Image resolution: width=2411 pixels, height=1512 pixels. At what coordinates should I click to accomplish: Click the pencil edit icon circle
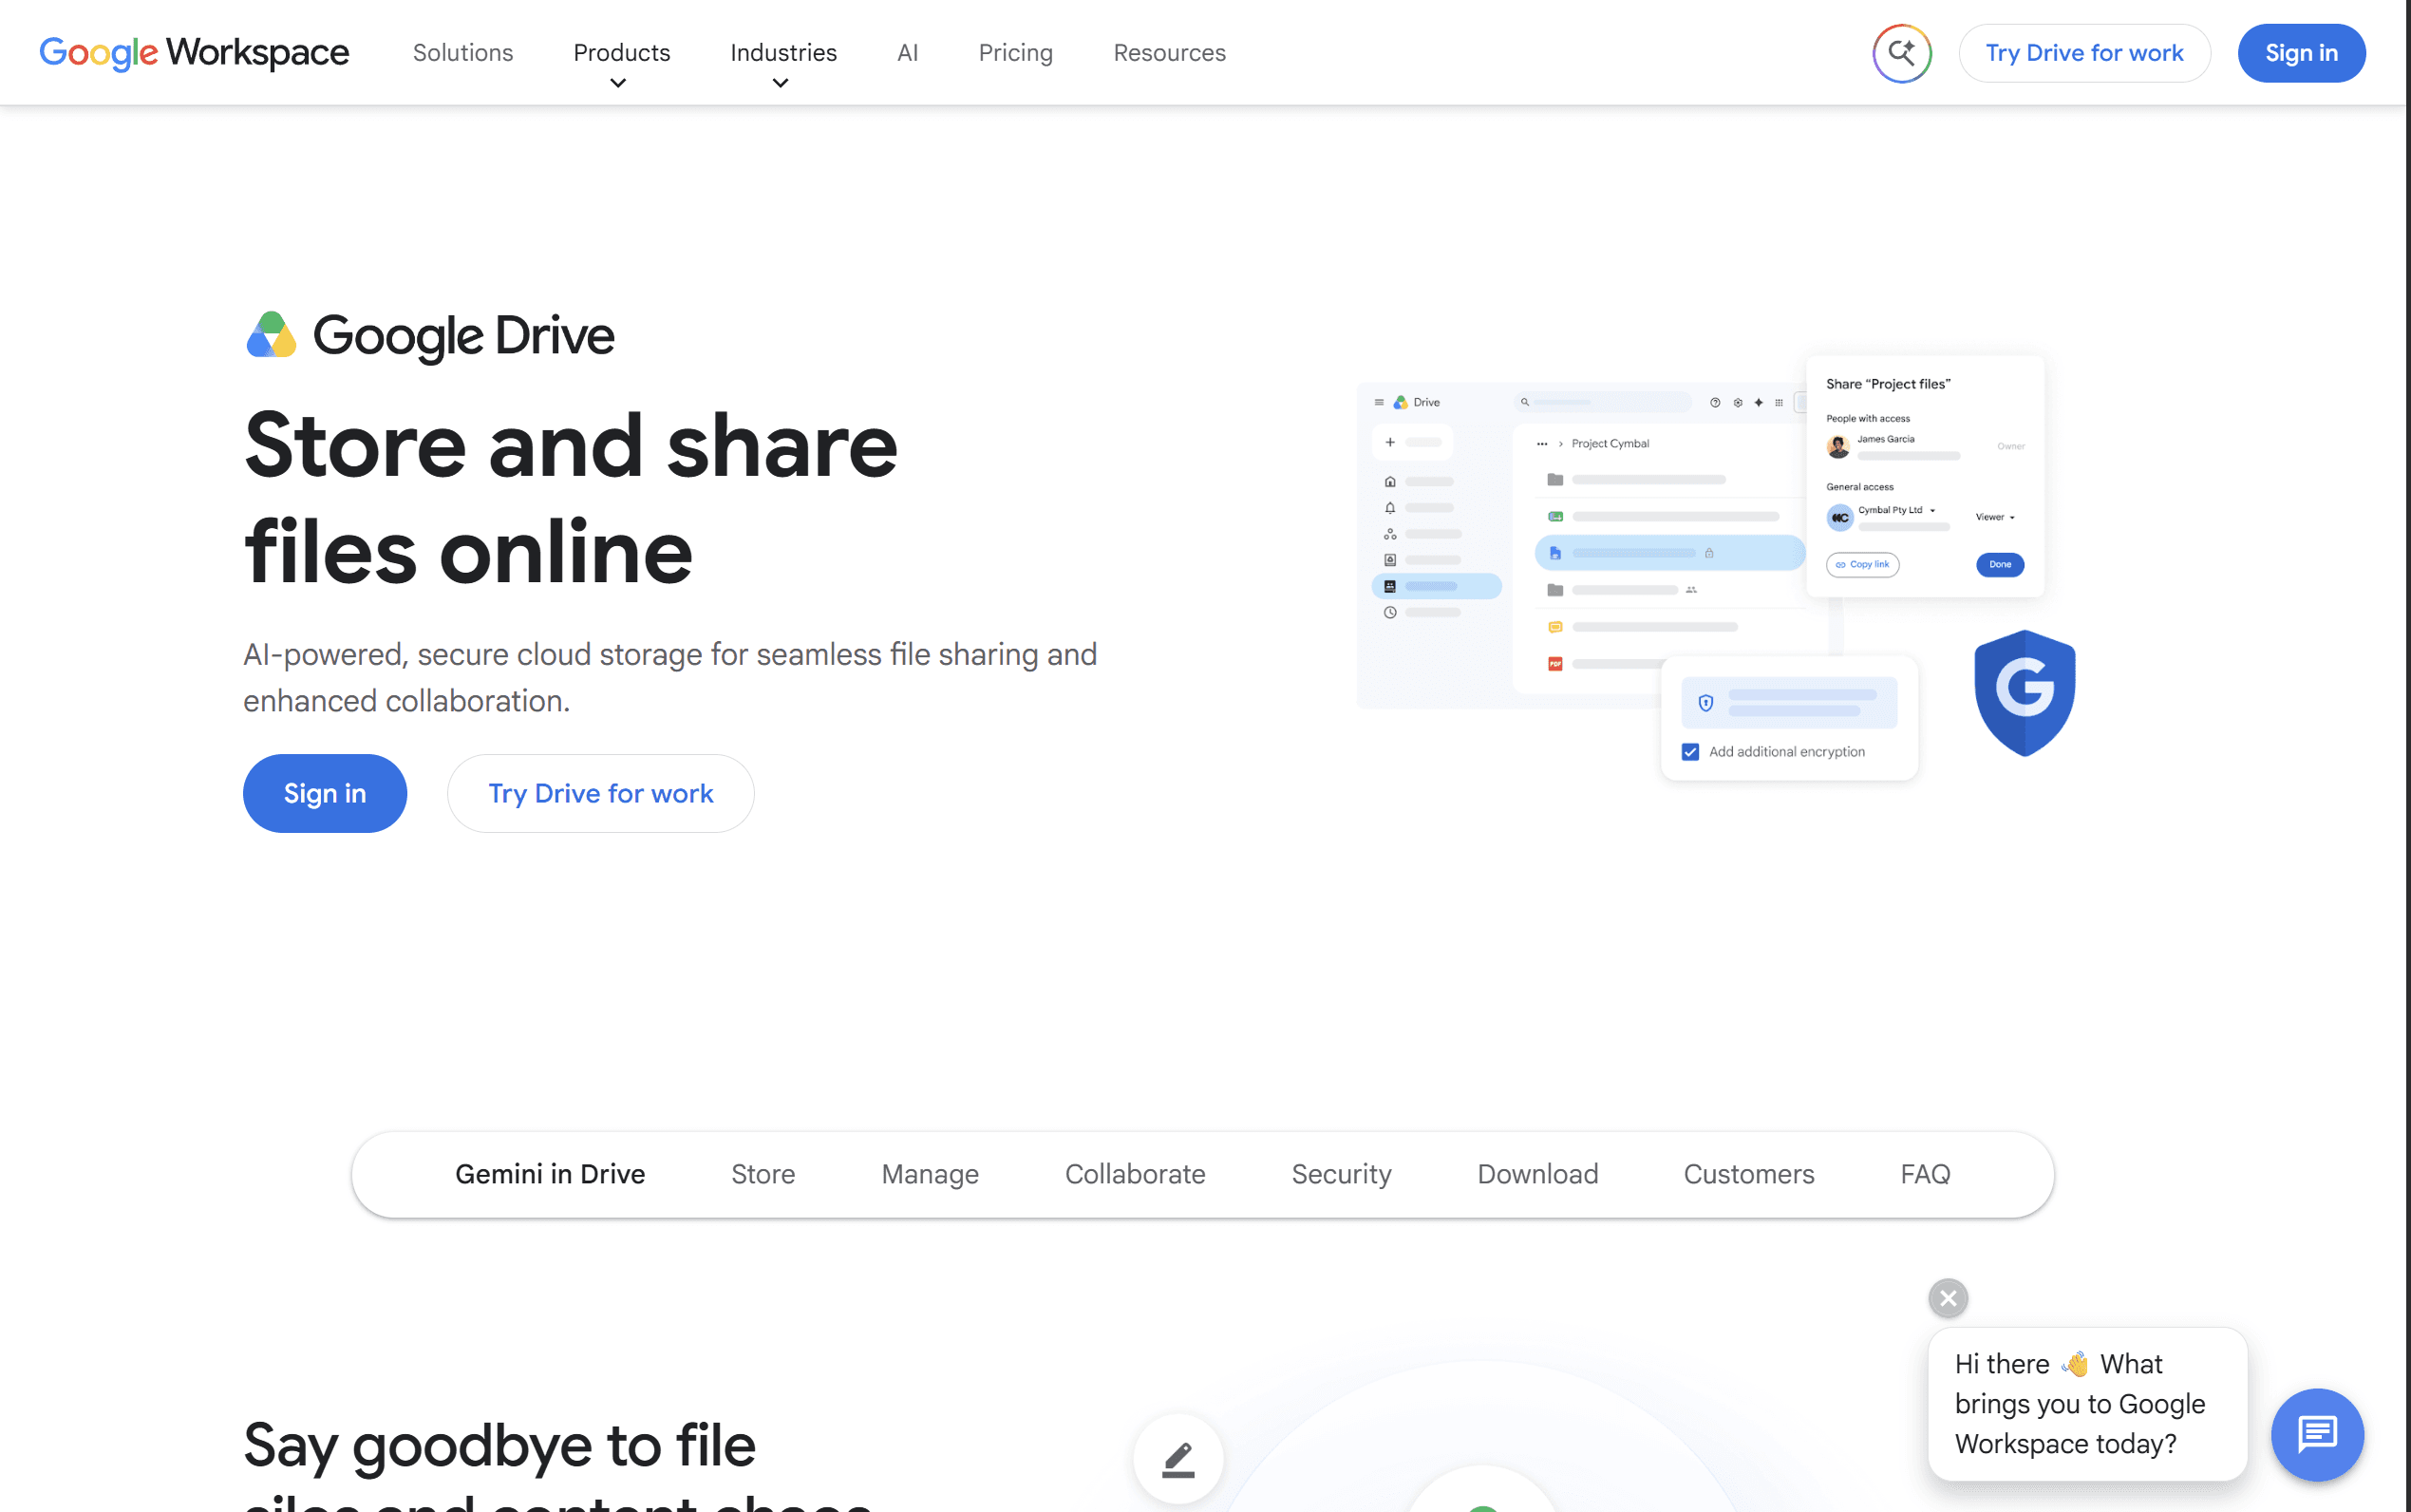click(1178, 1459)
